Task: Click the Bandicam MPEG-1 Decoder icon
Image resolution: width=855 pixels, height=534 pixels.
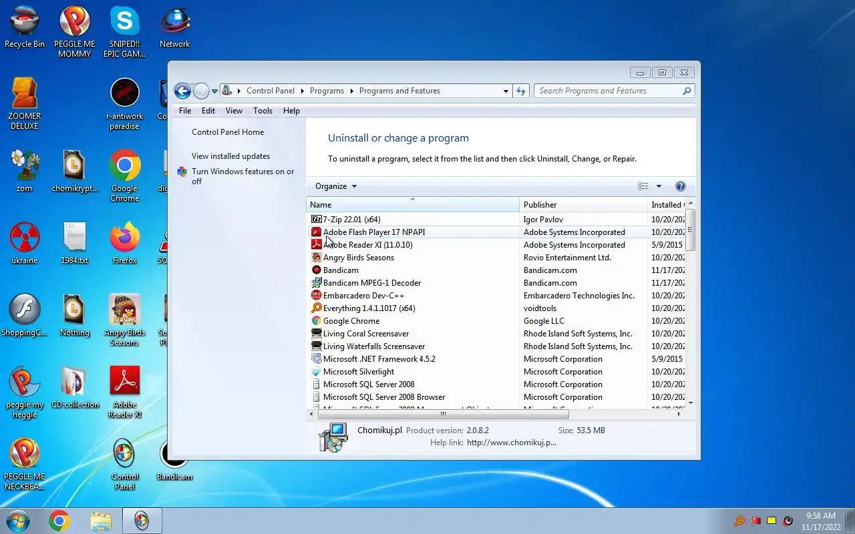Action: (x=317, y=282)
